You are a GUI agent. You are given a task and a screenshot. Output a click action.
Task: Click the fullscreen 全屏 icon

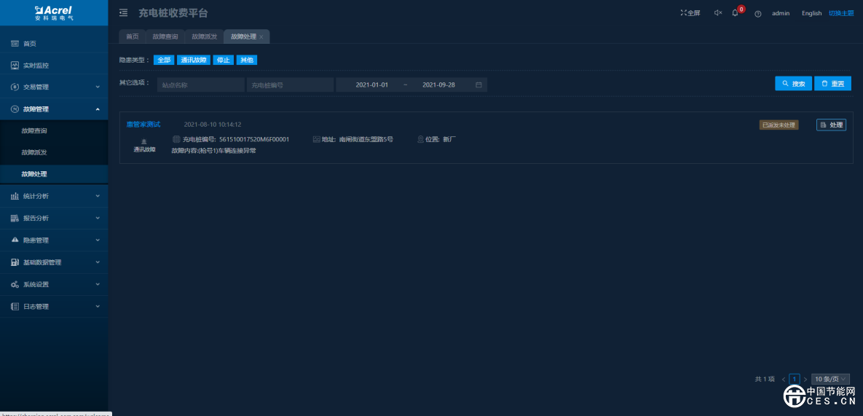tap(690, 13)
